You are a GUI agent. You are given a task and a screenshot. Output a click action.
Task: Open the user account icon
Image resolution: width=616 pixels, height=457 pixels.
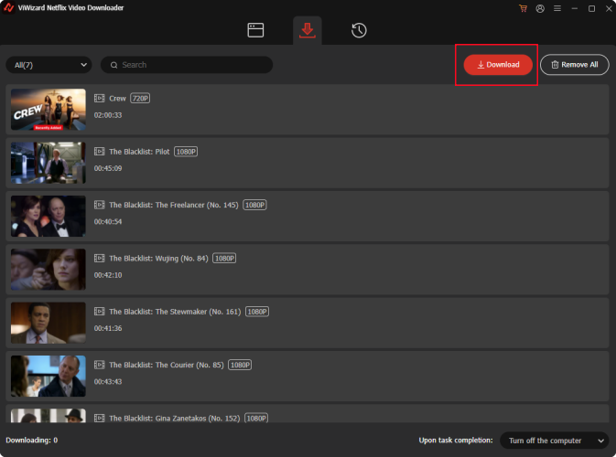pos(540,8)
